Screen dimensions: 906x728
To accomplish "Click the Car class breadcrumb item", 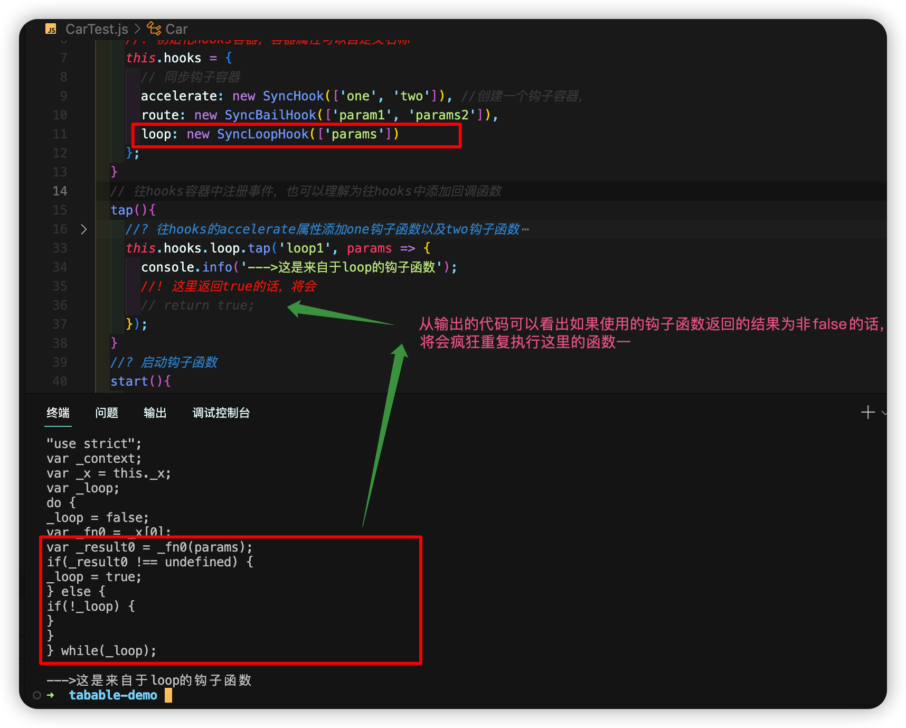I will coord(176,29).
